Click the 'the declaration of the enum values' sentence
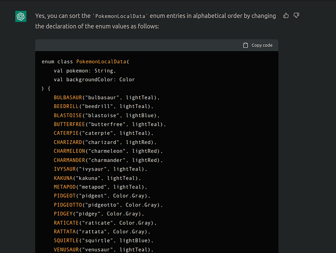336x253 pixels. 97,26
